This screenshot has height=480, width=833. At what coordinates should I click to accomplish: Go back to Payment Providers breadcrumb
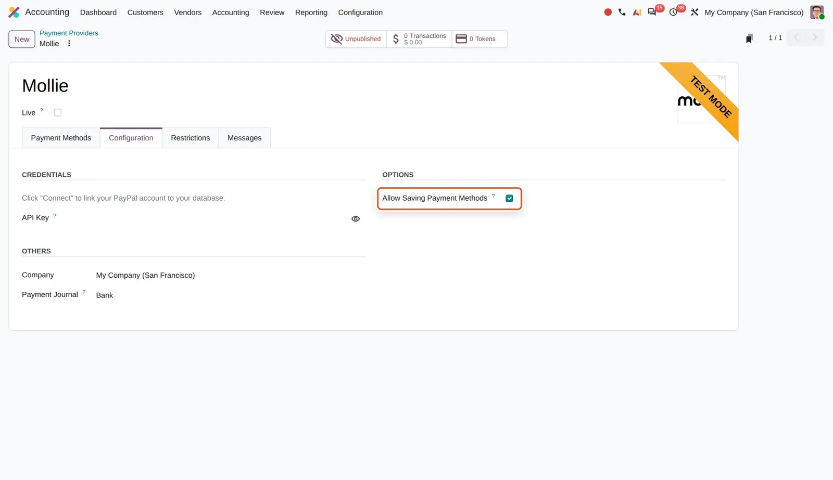pos(69,33)
